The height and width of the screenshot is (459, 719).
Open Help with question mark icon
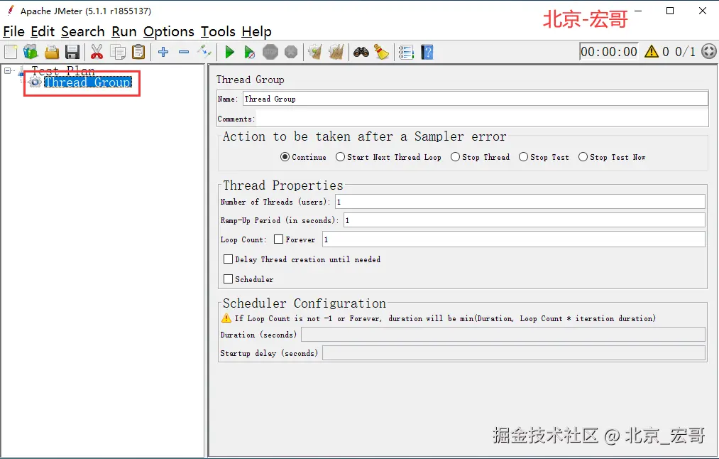427,52
